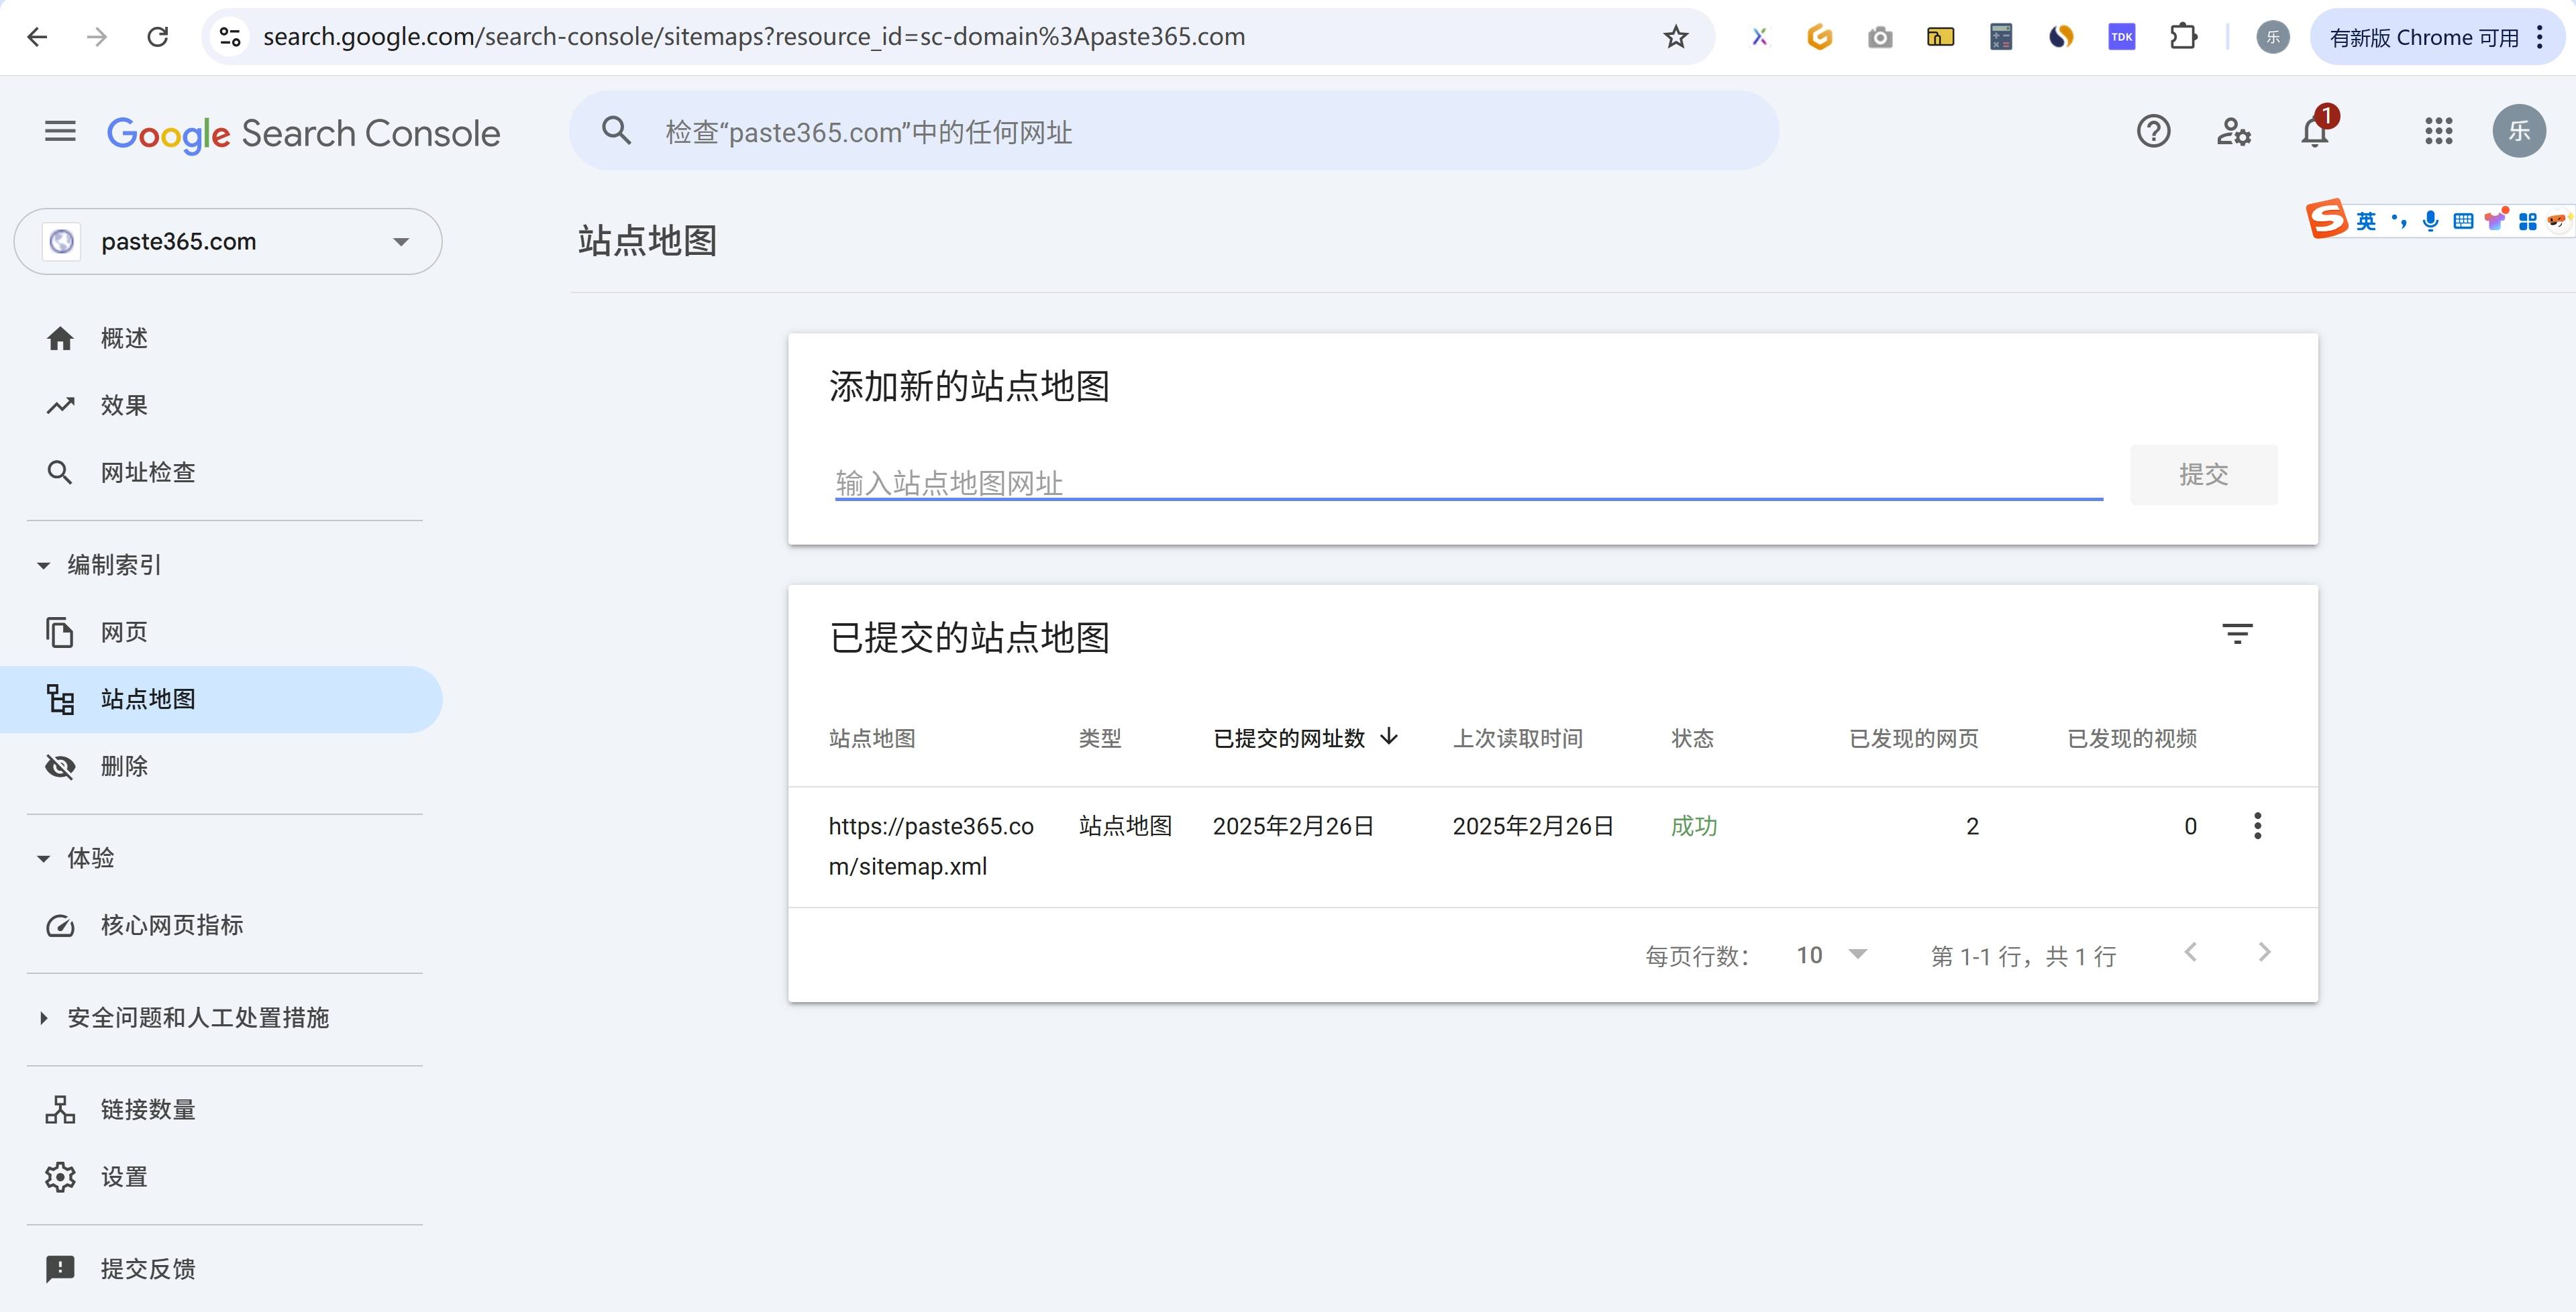Open 网址检查 URL inspection

(x=221, y=473)
